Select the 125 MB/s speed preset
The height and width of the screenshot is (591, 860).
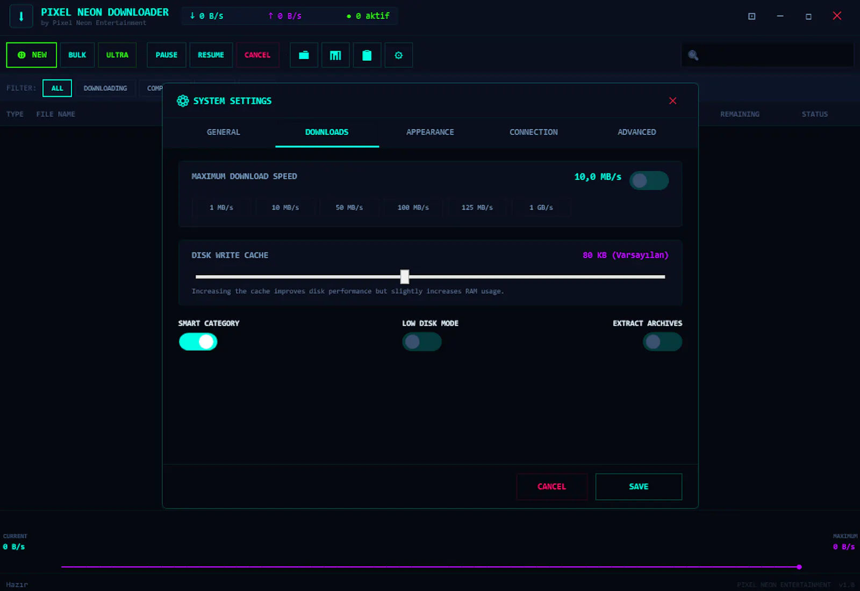(x=477, y=207)
